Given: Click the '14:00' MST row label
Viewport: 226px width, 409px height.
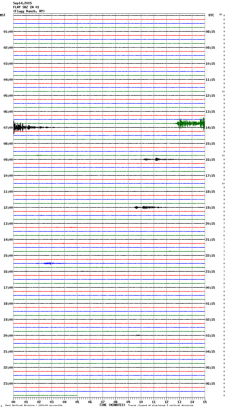Looking at the screenshot, I should pyautogui.click(x=8, y=240).
